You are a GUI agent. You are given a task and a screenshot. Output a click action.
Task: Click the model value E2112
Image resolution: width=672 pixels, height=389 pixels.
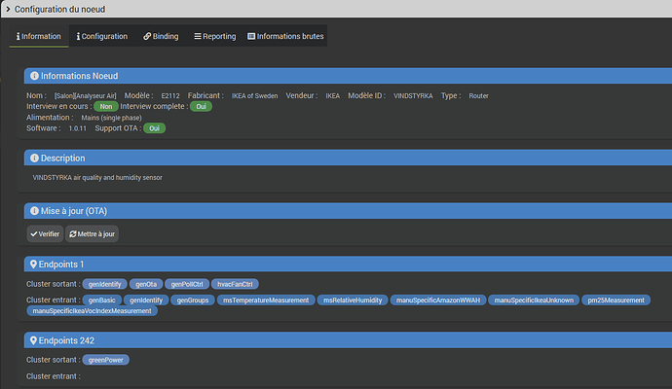(170, 96)
